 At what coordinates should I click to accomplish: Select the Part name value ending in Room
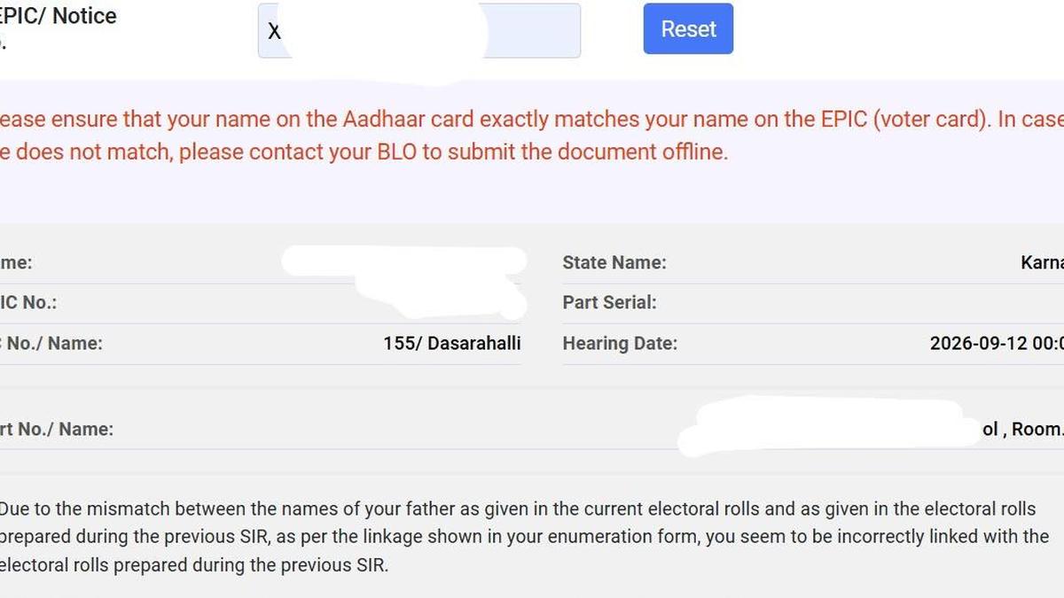pos(1023,429)
